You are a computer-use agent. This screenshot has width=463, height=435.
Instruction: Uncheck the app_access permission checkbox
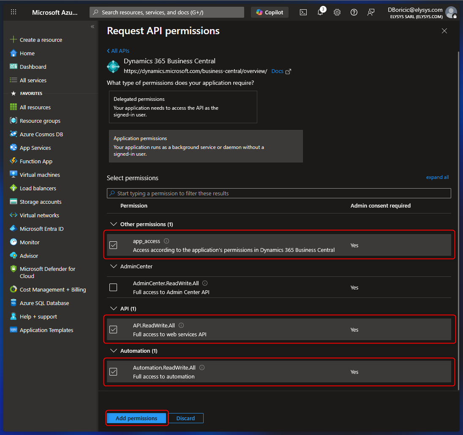click(x=113, y=245)
